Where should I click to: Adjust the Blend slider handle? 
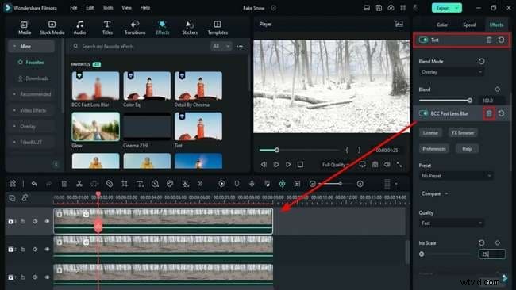[470, 101]
